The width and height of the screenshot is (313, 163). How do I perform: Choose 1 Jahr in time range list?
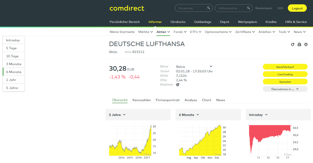click(13, 80)
